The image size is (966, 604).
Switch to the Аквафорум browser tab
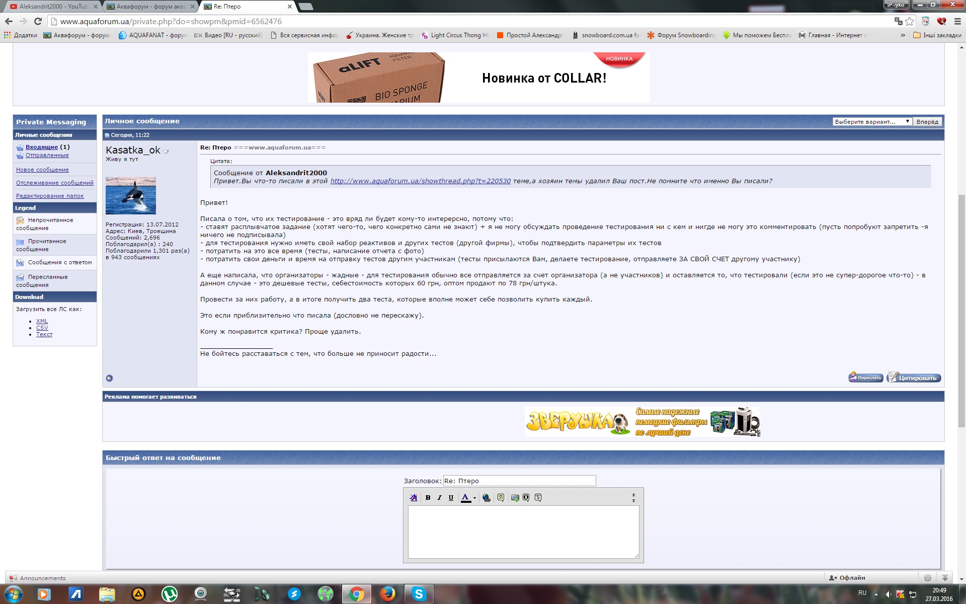point(148,7)
